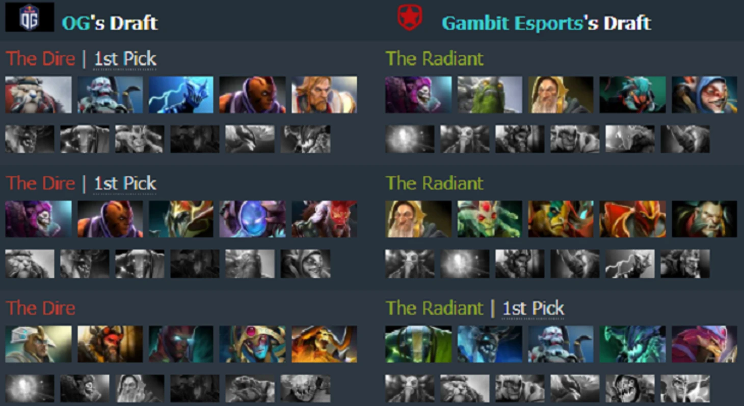Select the Weaver portrait in Gambit's draft

632,95
